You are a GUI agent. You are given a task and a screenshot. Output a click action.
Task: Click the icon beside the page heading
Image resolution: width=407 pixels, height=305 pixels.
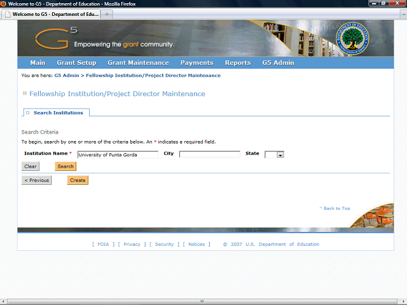pos(25,93)
